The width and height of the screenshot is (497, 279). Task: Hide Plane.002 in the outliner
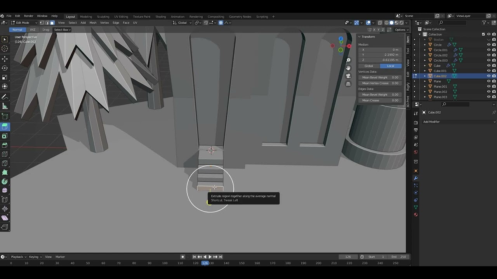pyautogui.click(x=488, y=92)
